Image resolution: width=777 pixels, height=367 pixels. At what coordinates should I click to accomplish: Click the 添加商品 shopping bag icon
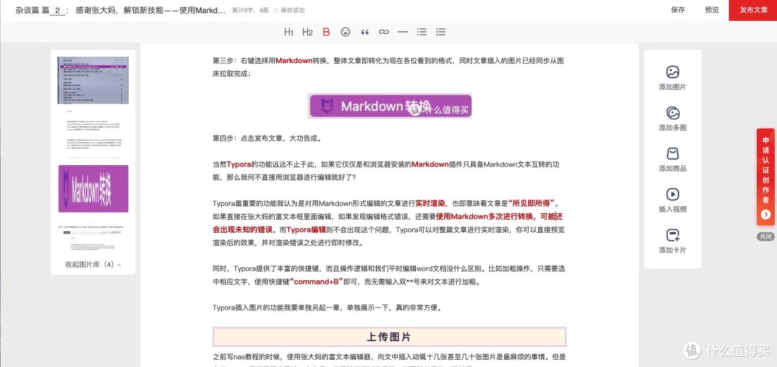point(673,153)
